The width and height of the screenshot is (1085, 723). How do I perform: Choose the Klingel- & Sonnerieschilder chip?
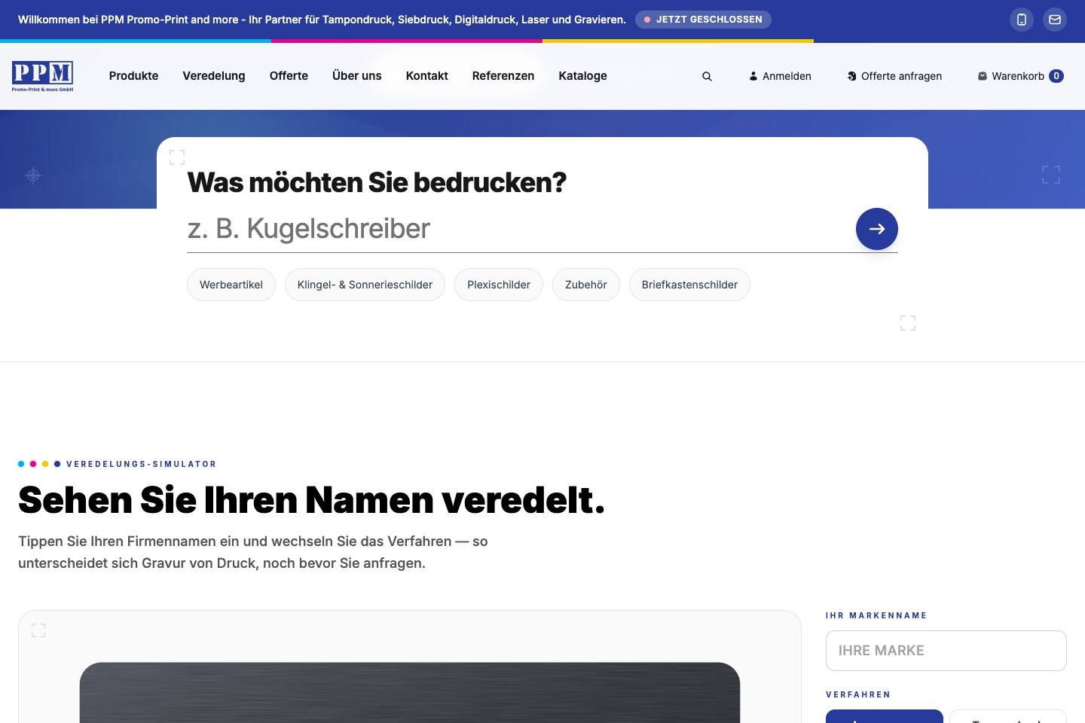tap(365, 285)
